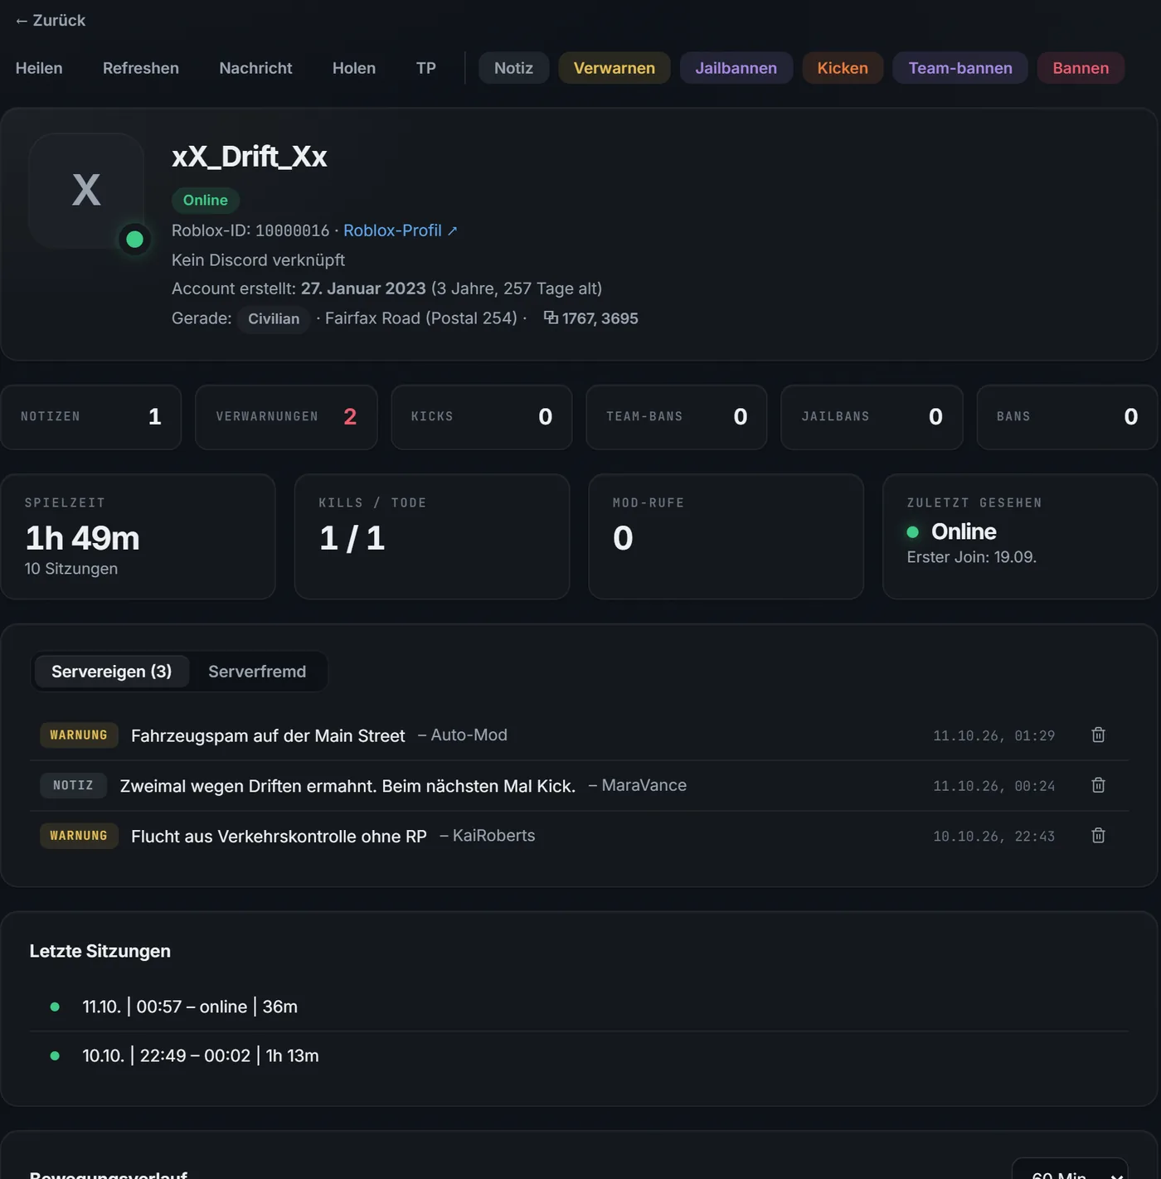Click the red Bannen button
Image resolution: width=1161 pixels, height=1179 pixels.
(1081, 68)
